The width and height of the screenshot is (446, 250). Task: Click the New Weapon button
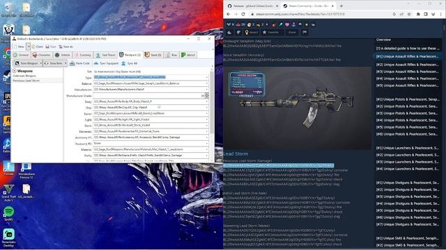click(x=26, y=63)
